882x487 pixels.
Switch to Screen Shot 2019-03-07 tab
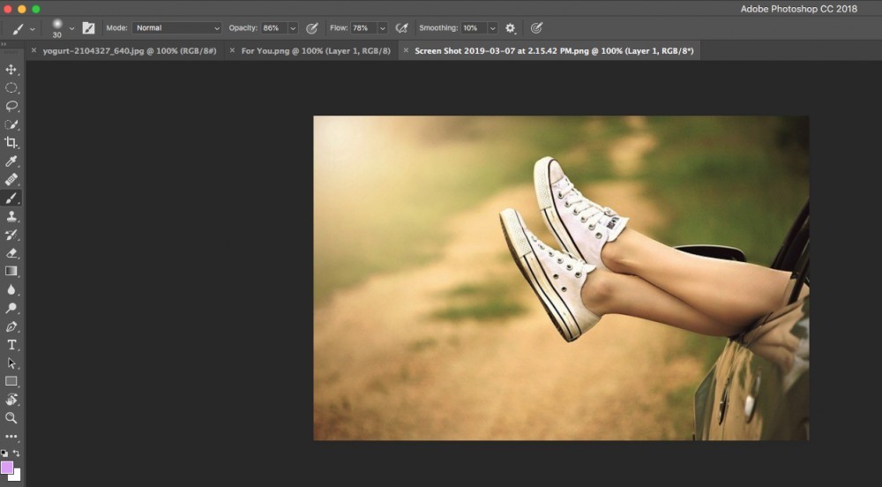pos(554,50)
